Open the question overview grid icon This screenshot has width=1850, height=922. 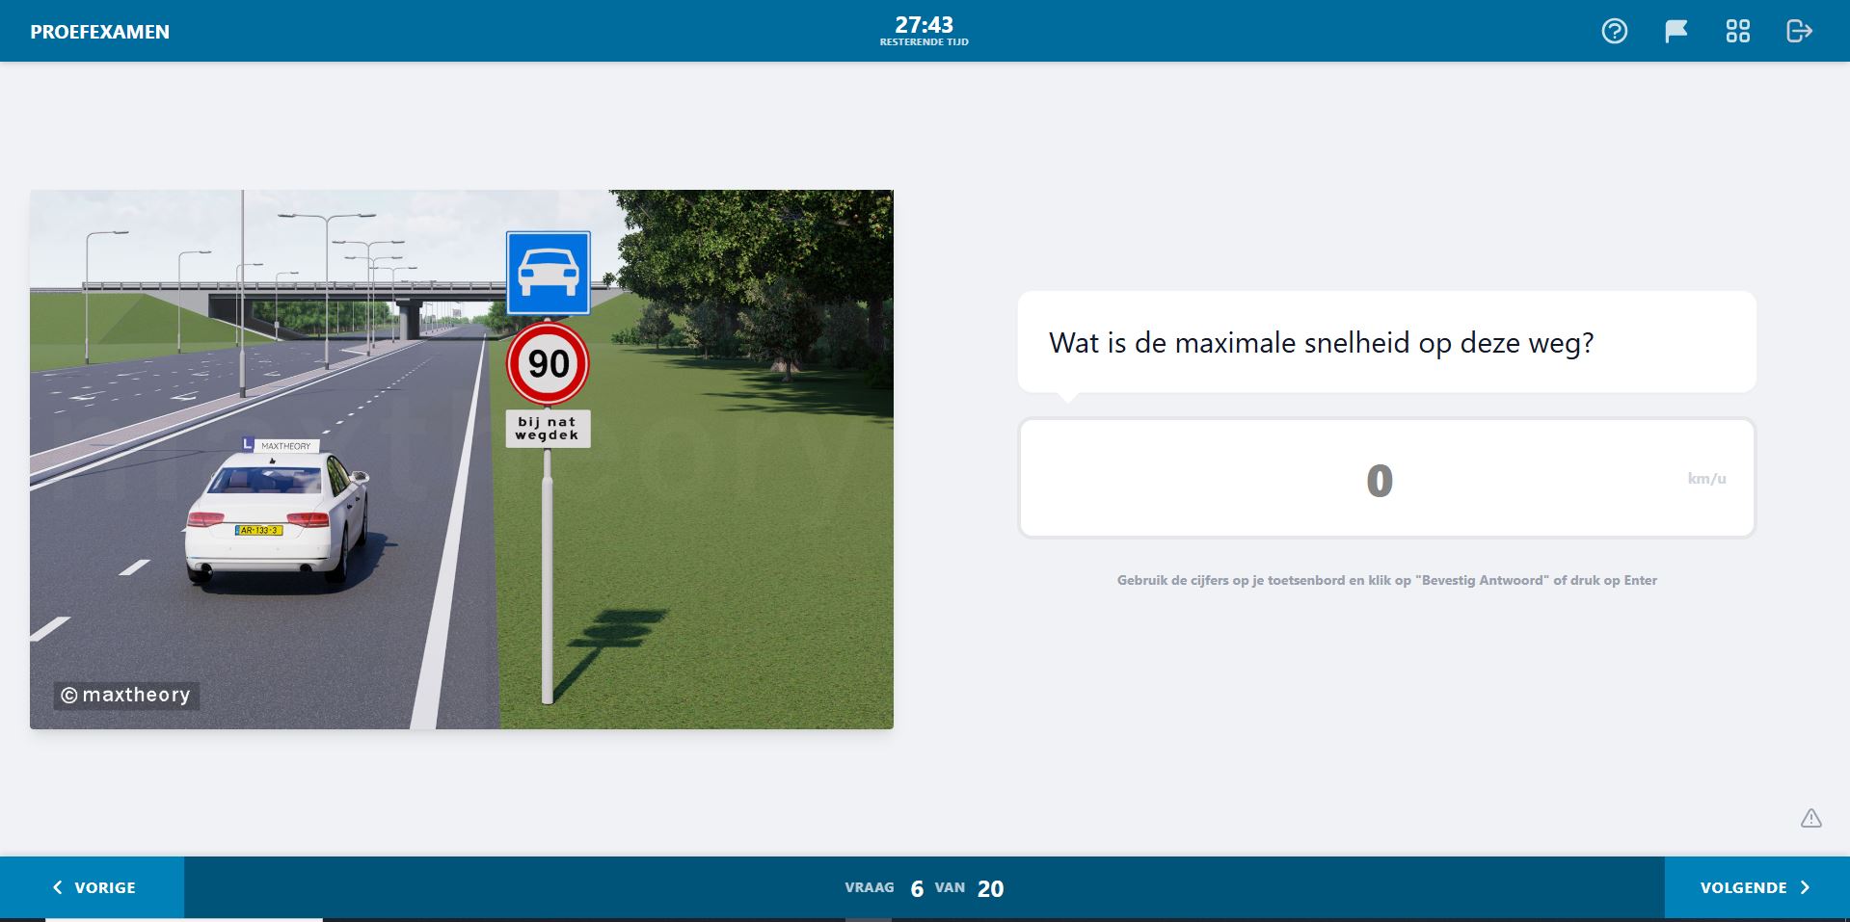1738,32
